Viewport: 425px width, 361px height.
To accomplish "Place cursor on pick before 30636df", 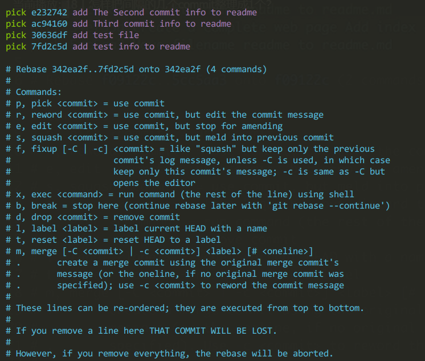I will click(x=16, y=35).
